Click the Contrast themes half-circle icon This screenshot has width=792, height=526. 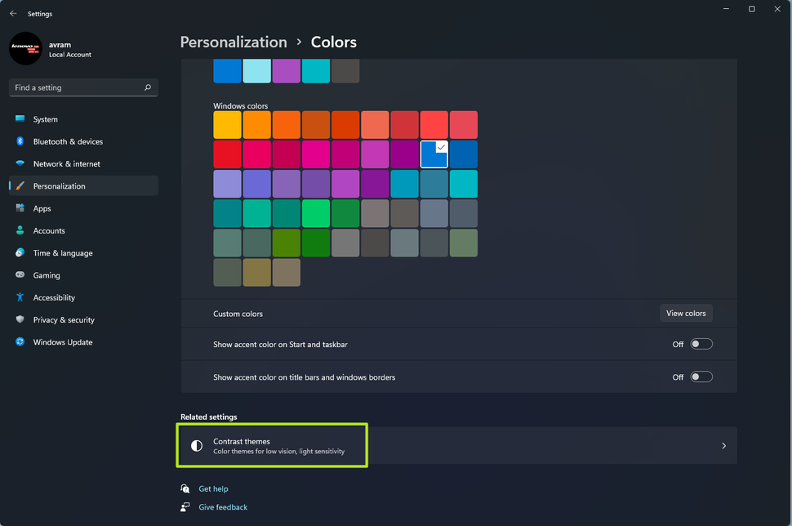[x=196, y=445]
